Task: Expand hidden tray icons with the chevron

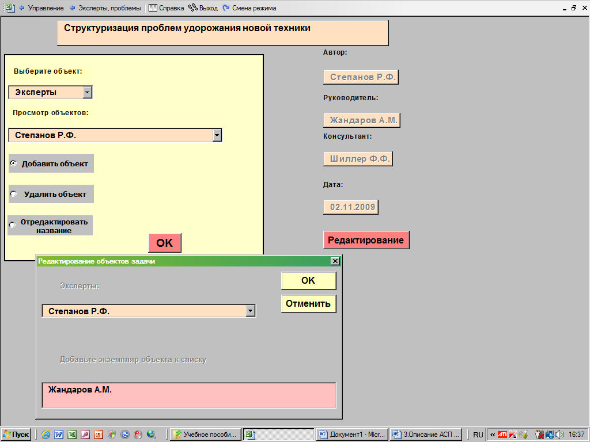Action: [x=493, y=435]
